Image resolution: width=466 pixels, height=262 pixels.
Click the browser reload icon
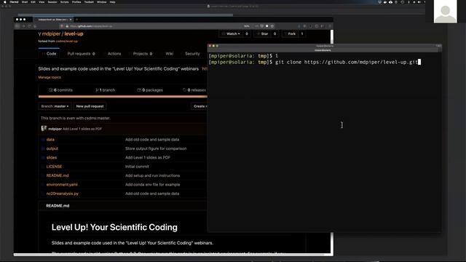tap(29, 26)
